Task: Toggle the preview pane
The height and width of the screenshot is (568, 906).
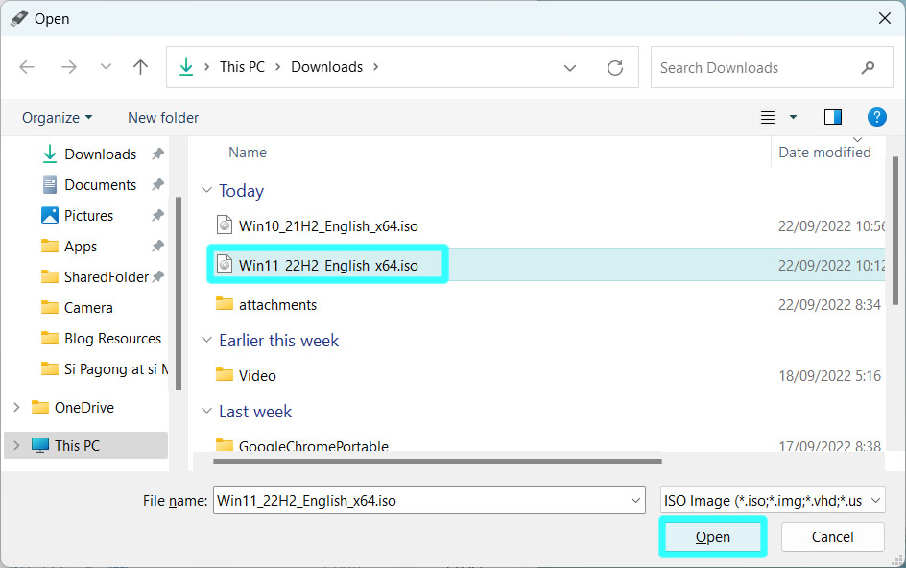Action: point(833,117)
